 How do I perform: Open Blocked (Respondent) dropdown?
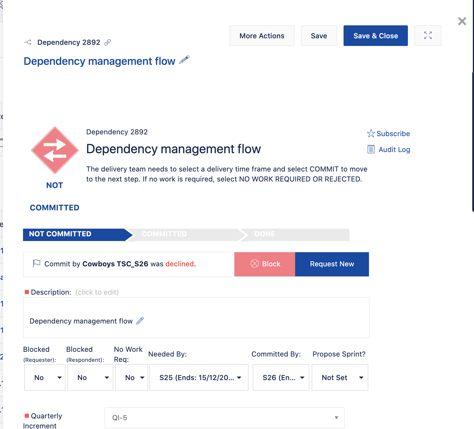[x=90, y=377]
